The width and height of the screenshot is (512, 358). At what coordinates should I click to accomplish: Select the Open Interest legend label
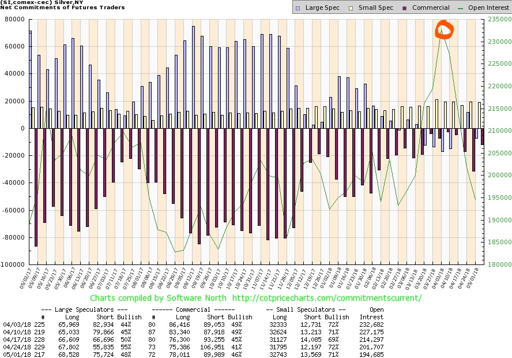[486, 8]
